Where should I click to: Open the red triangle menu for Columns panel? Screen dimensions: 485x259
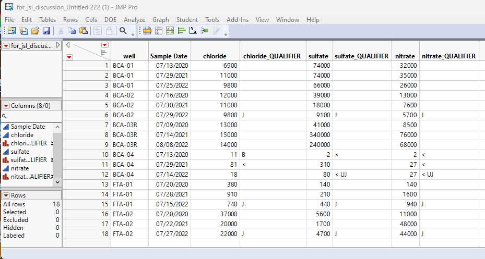point(6,106)
